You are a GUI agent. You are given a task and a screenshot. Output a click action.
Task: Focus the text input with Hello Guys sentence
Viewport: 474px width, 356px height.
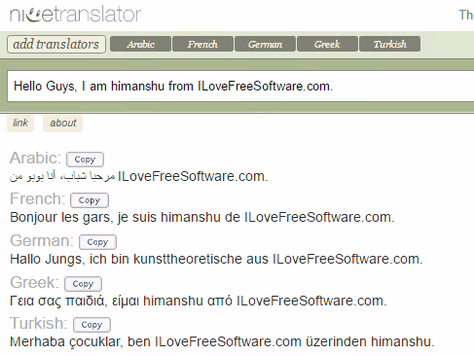[x=240, y=87]
